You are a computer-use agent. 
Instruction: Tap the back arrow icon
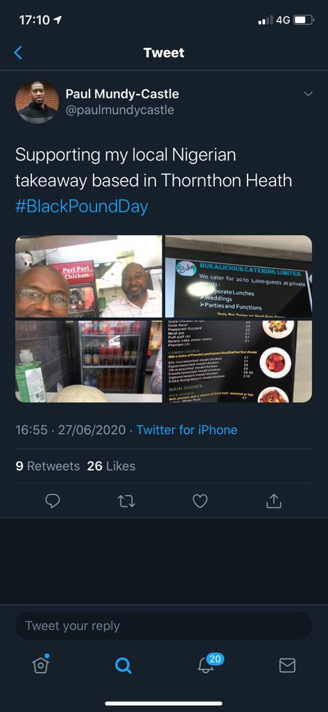[x=18, y=53]
